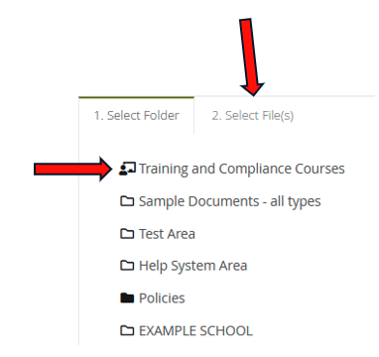Image resolution: width=379 pixels, height=357 pixels.
Task: Click the Sample Documents folder icon
Action: click(x=127, y=201)
